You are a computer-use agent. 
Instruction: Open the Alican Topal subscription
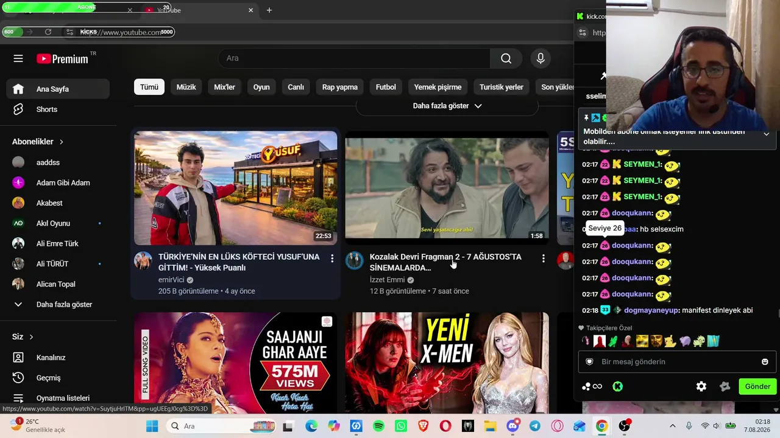point(58,284)
